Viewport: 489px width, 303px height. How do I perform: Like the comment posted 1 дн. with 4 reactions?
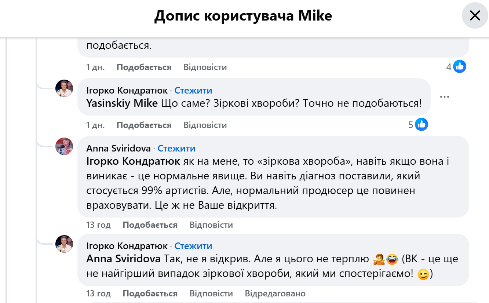(x=144, y=67)
